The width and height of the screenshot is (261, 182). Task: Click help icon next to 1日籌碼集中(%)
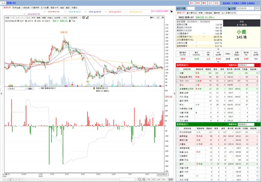pos(204,37)
